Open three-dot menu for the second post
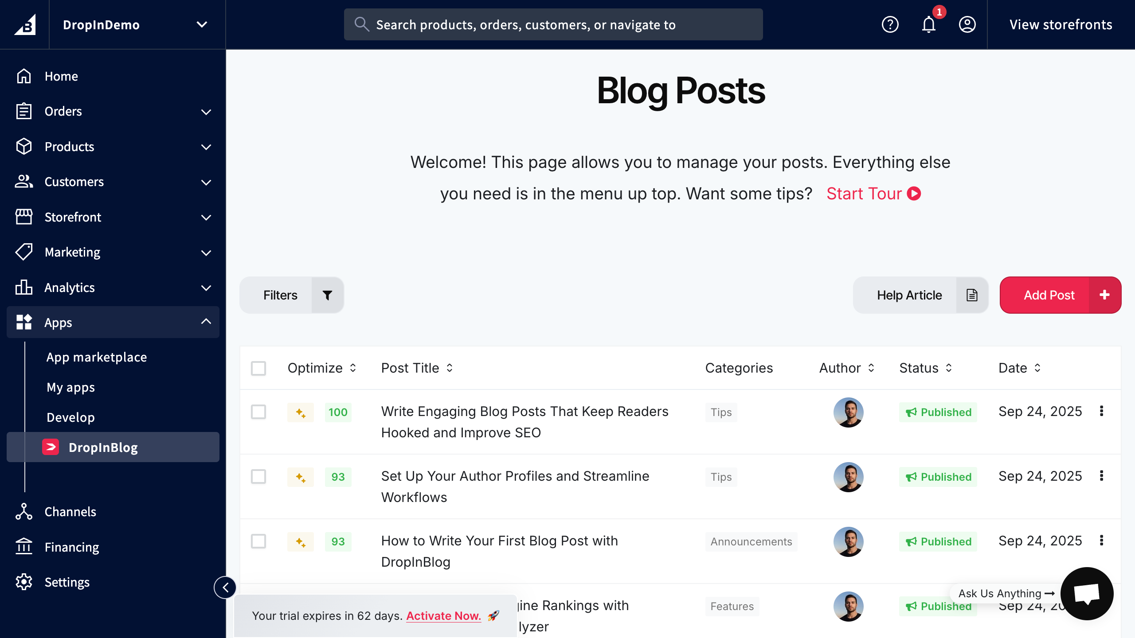 1101,476
